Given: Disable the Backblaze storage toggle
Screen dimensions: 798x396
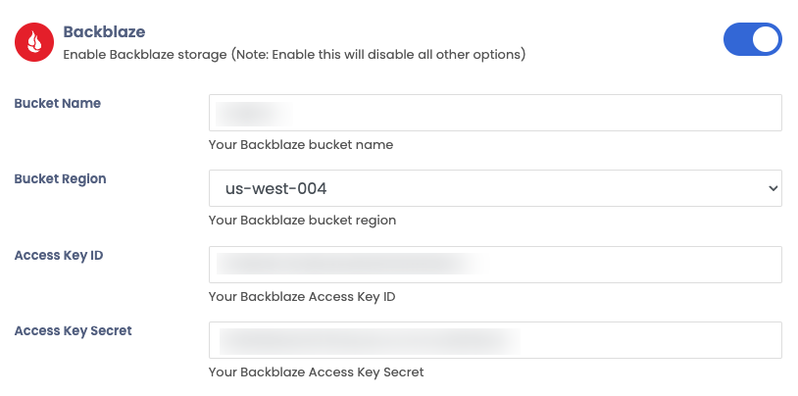Looking at the screenshot, I should pyautogui.click(x=752, y=39).
